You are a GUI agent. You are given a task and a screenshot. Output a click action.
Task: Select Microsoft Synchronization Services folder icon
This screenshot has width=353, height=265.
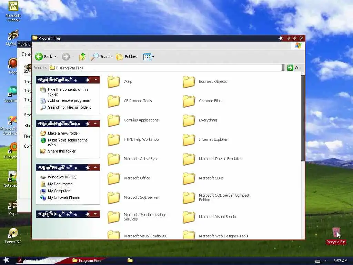coord(114,217)
